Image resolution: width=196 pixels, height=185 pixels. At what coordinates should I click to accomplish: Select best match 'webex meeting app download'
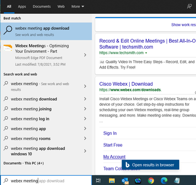coord(46,31)
